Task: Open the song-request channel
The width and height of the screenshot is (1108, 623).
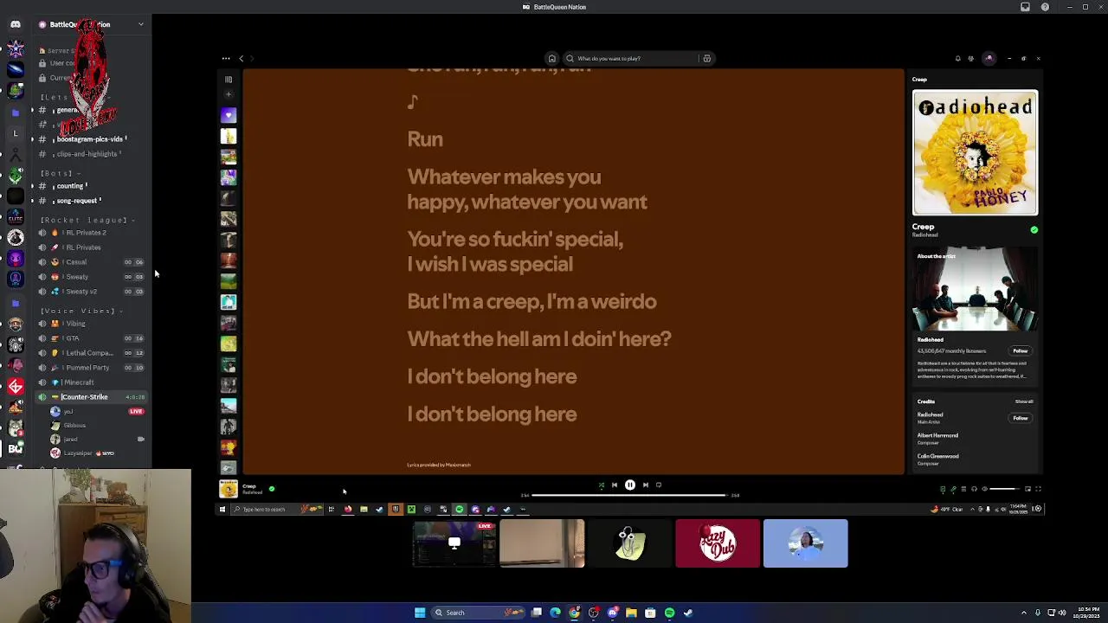Action: [x=78, y=201]
